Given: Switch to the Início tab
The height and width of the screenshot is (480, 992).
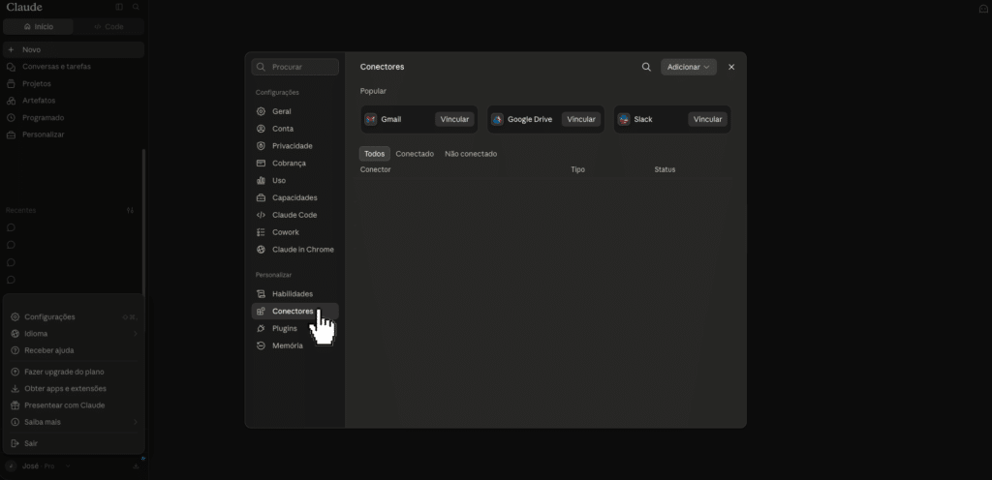Looking at the screenshot, I should tap(39, 26).
